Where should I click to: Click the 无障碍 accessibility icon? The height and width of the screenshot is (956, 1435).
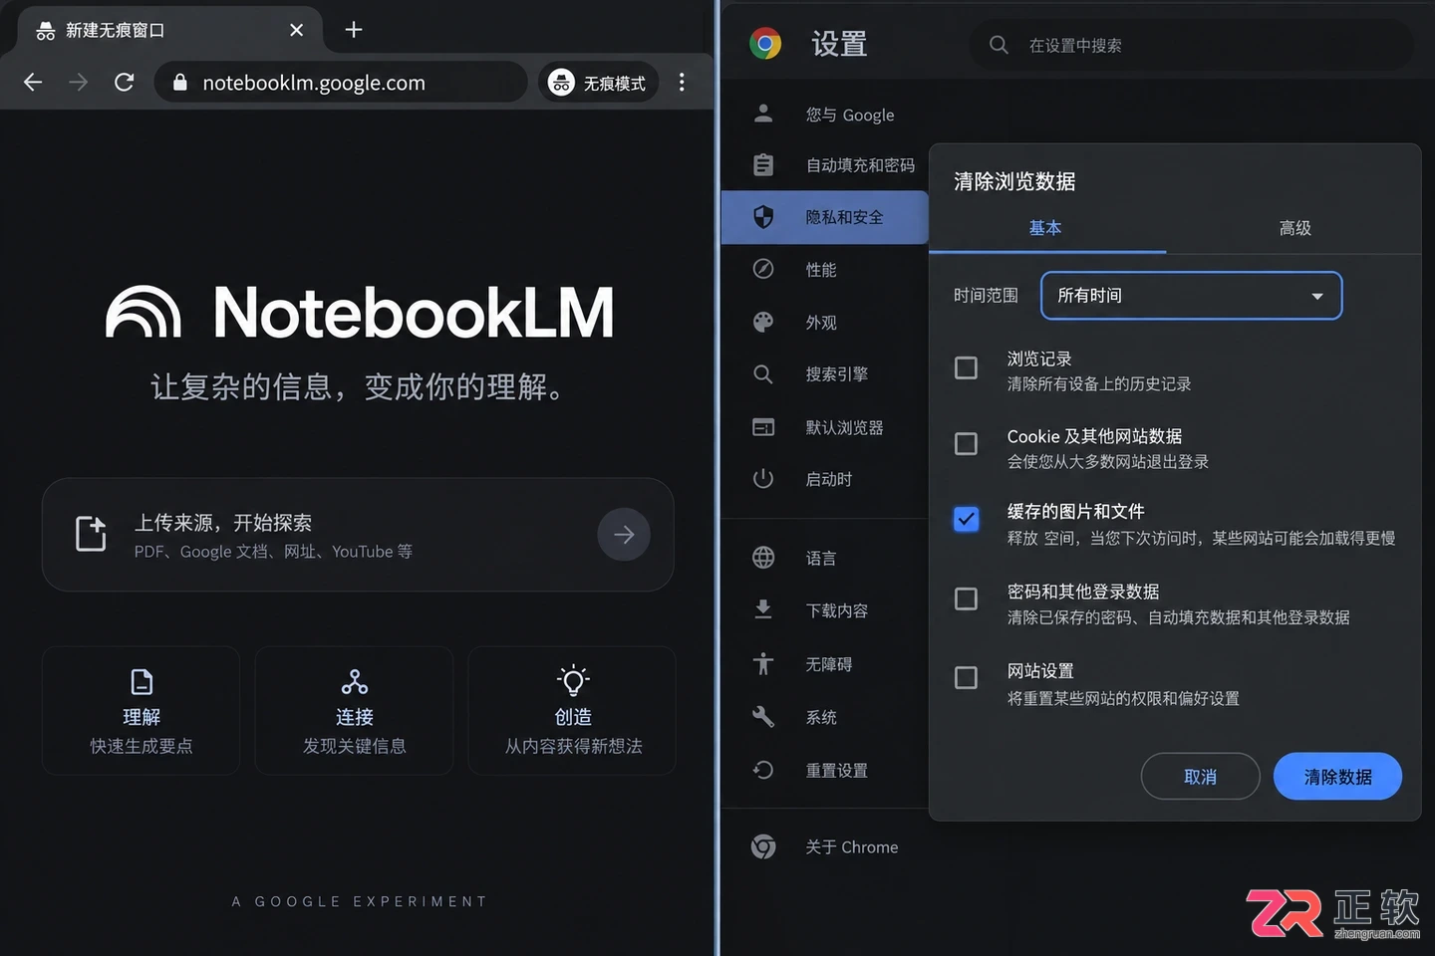[763, 663]
